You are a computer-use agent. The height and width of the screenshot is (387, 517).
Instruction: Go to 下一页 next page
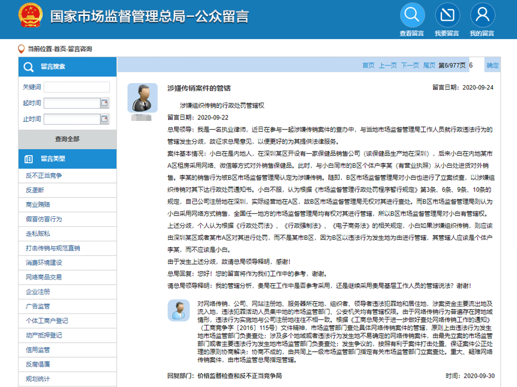(x=409, y=66)
